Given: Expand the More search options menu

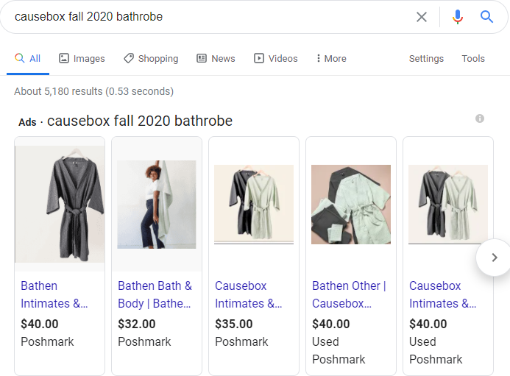Looking at the screenshot, I should pos(330,59).
